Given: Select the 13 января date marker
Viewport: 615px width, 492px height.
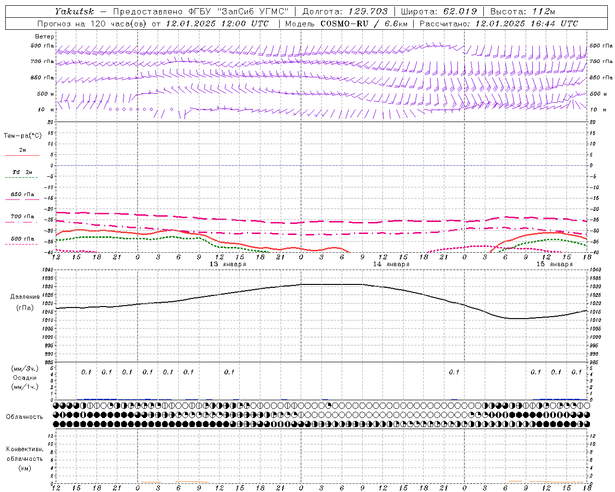Looking at the screenshot, I should click(x=228, y=264).
